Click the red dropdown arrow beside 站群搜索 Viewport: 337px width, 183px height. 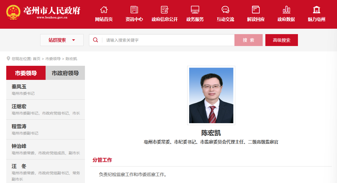(74, 40)
